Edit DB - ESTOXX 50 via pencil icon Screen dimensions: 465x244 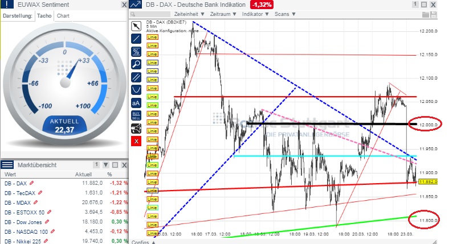click(49, 212)
